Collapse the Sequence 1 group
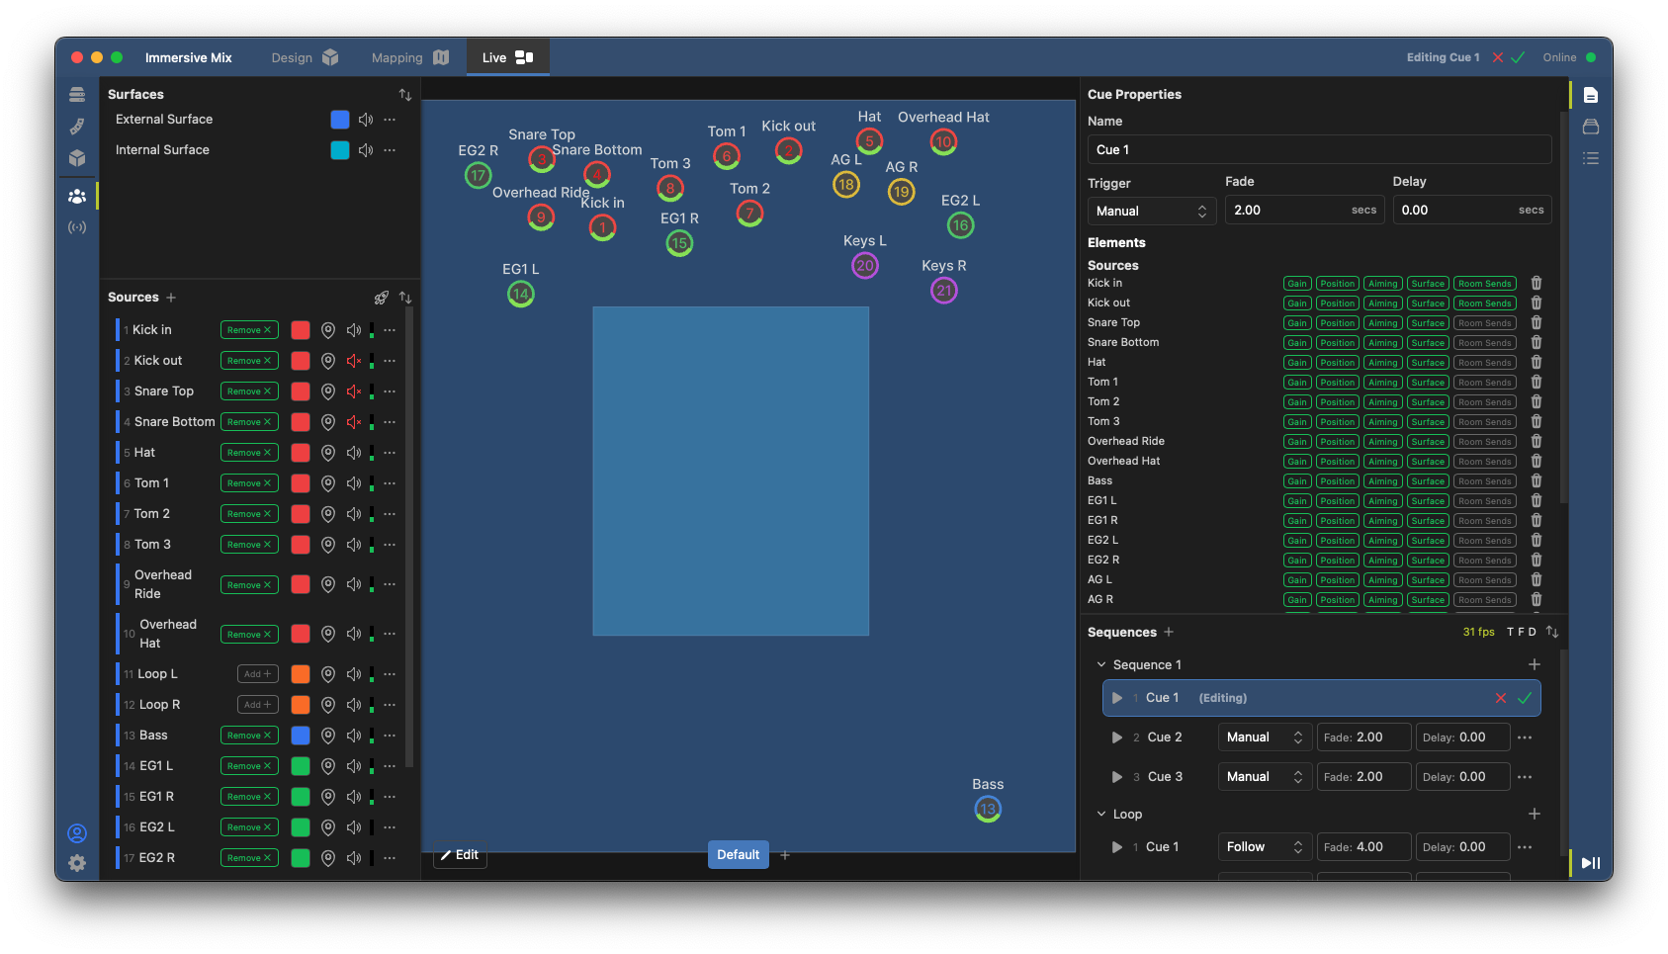Screen dimensions: 1668x954 [x=1101, y=665]
